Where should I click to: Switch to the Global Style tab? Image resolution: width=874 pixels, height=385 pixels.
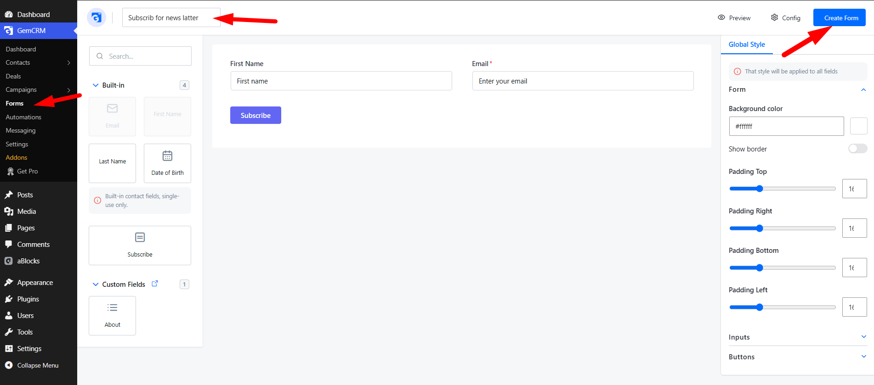point(747,45)
